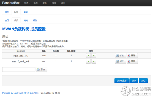Open the 网络 network dropdown menu
The width and height of the screenshot is (152, 97).
[54, 3]
